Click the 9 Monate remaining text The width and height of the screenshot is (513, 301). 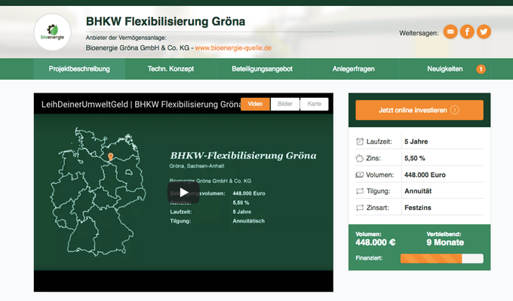tap(445, 242)
